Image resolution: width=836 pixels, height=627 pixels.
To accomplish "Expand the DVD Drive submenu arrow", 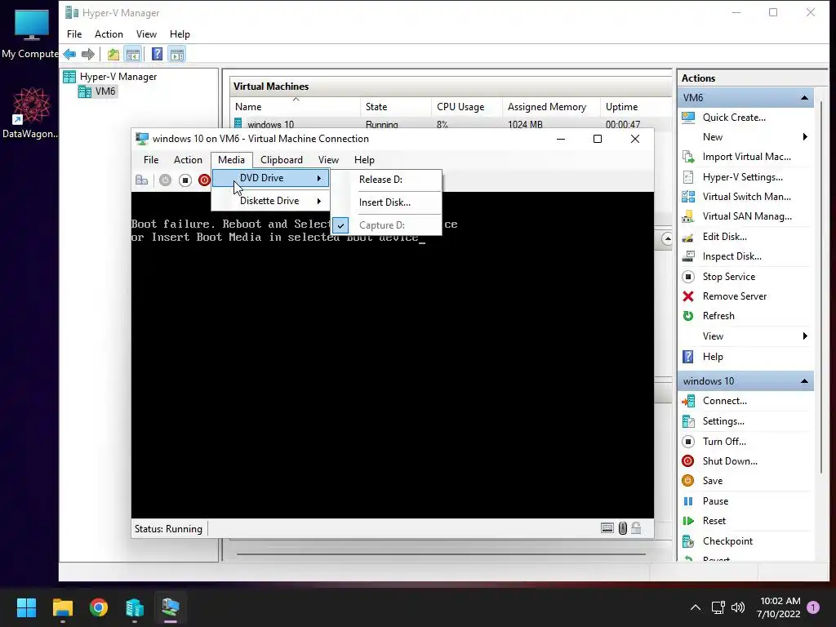I will pos(319,178).
